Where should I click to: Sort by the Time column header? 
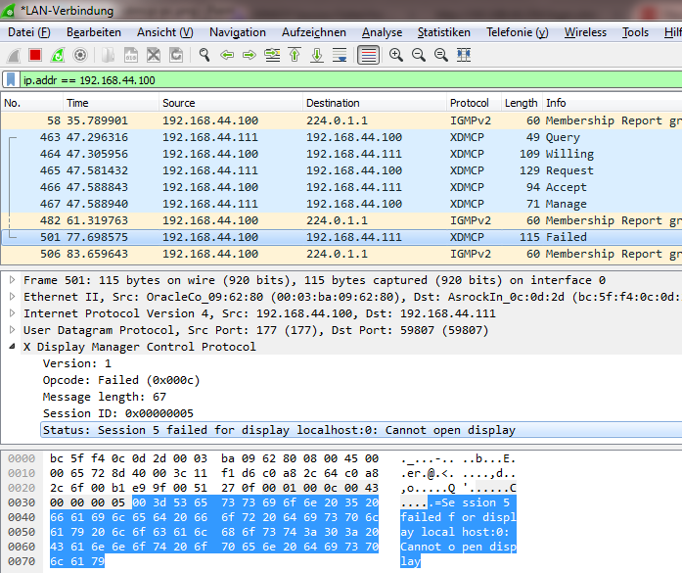(111, 103)
